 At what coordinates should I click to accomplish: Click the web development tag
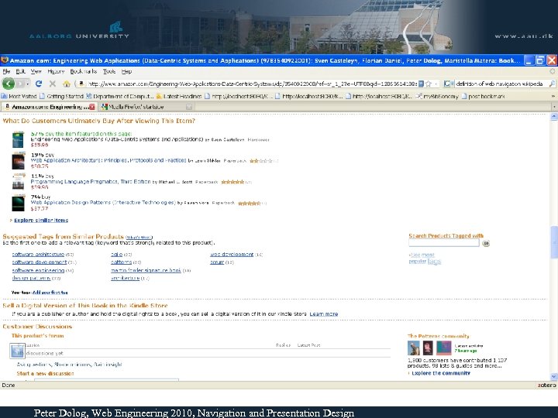click(x=232, y=255)
